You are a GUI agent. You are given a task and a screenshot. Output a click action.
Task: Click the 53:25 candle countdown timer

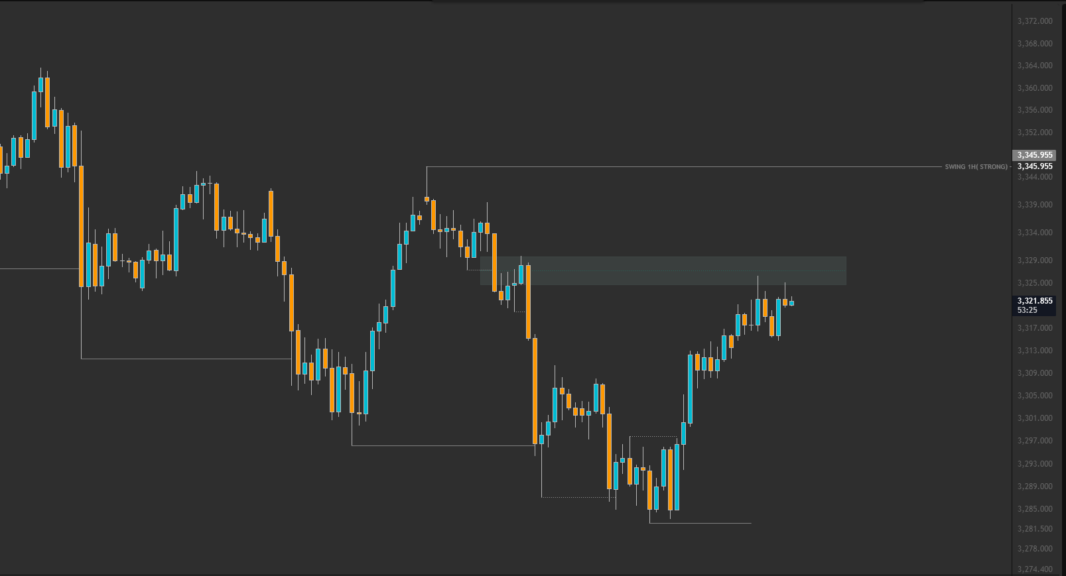coord(1028,310)
